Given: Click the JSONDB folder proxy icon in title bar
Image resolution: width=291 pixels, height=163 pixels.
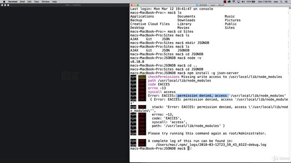Looking at the screenshot, I should click(x=197, y=5).
